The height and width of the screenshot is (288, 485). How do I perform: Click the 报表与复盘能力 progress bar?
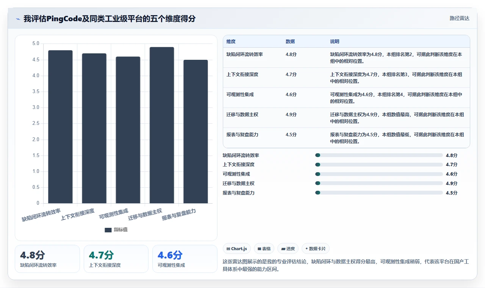(379, 193)
